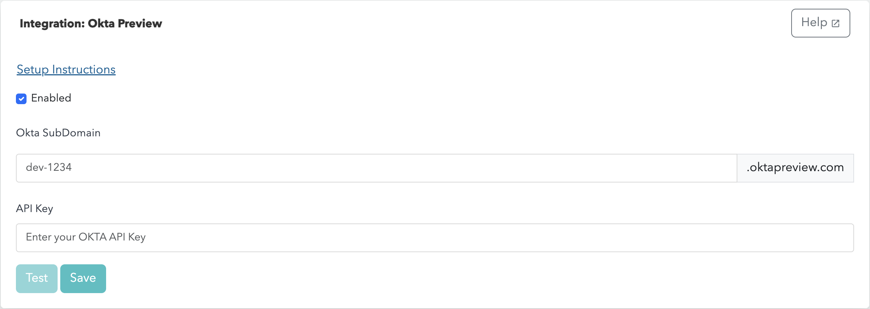Click the dev-1234 placeholder text

click(x=49, y=167)
